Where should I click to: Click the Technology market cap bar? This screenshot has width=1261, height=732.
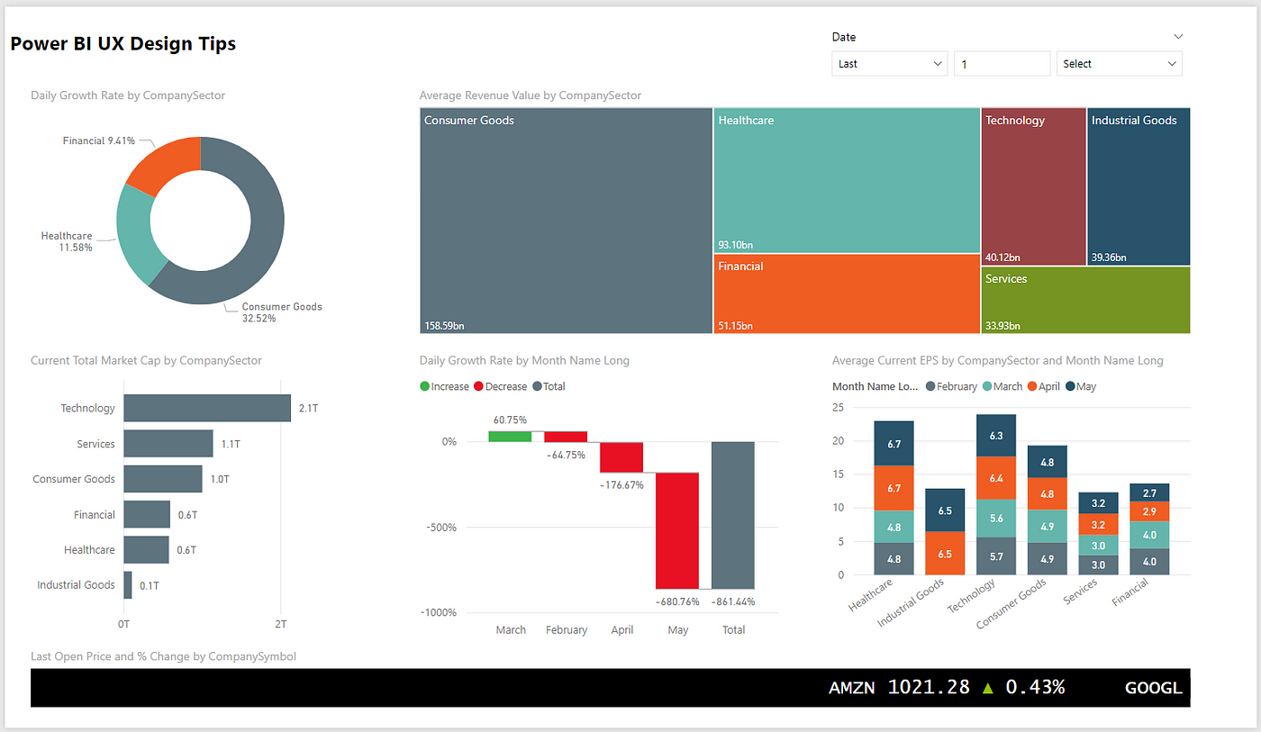pos(207,408)
